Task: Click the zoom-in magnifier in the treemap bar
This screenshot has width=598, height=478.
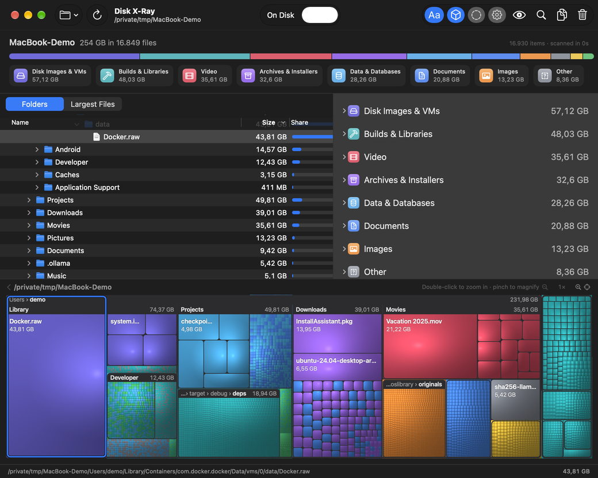Action: [578, 287]
